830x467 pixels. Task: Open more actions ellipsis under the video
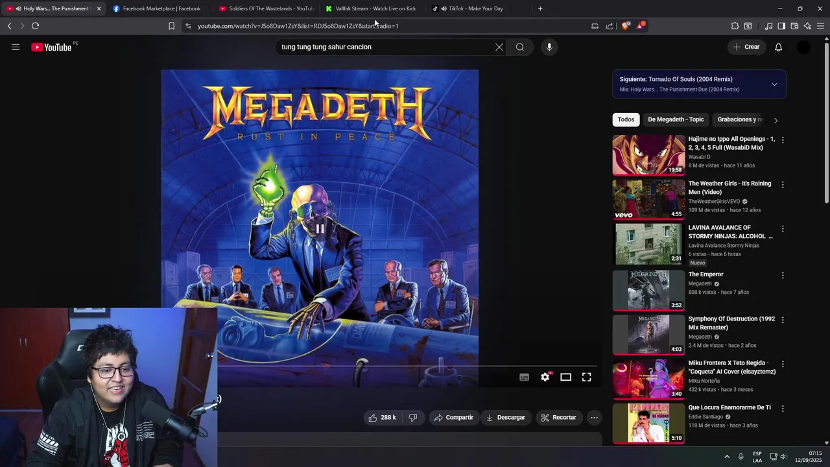(594, 417)
